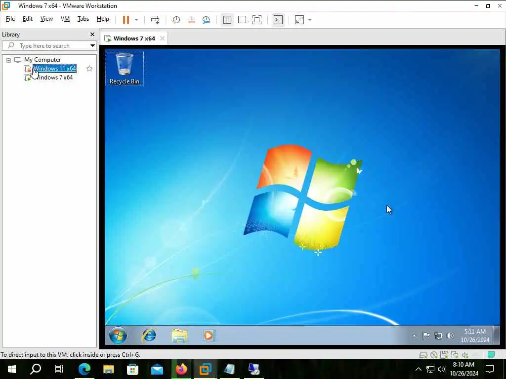This screenshot has width=506, height=379.
Task: Close the Windows 7 x64 tab
Action: (162, 38)
